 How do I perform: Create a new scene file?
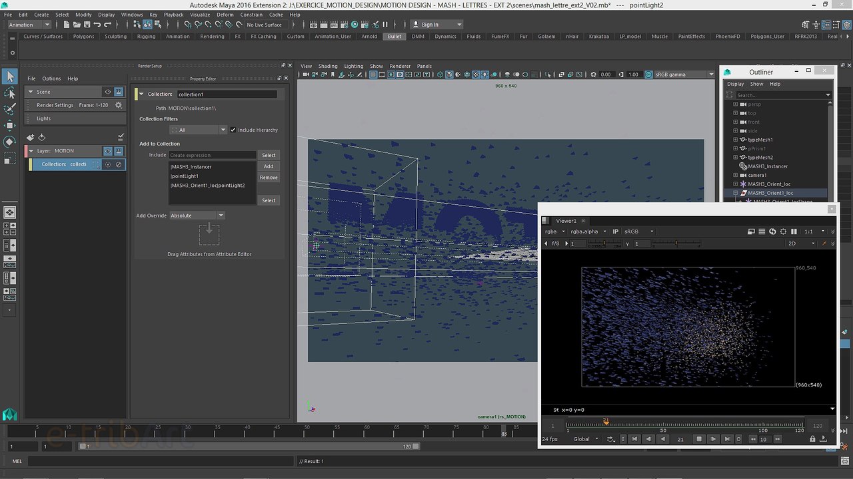(x=67, y=25)
